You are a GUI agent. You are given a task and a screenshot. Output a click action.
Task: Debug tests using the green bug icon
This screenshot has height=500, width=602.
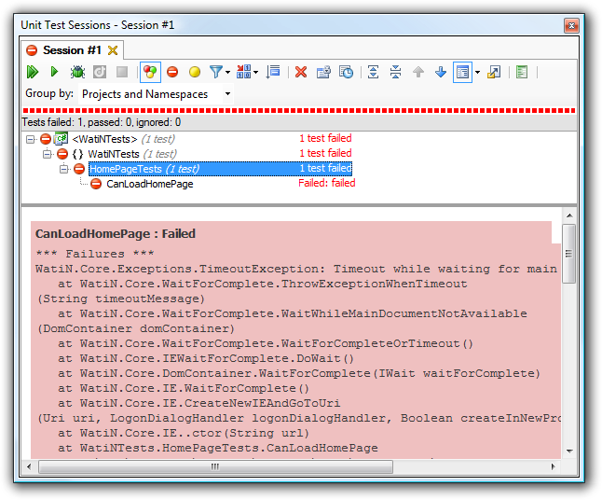point(77,72)
